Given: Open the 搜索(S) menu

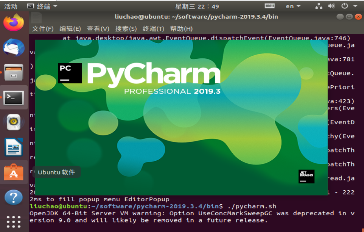Looking at the screenshot, I should [126, 29].
